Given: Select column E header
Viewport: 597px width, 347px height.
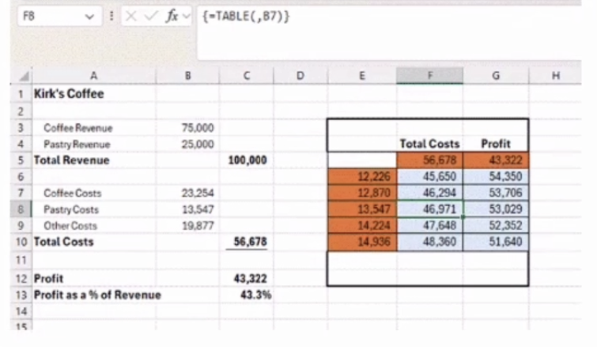Looking at the screenshot, I should pyautogui.click(x=362, y=76).
